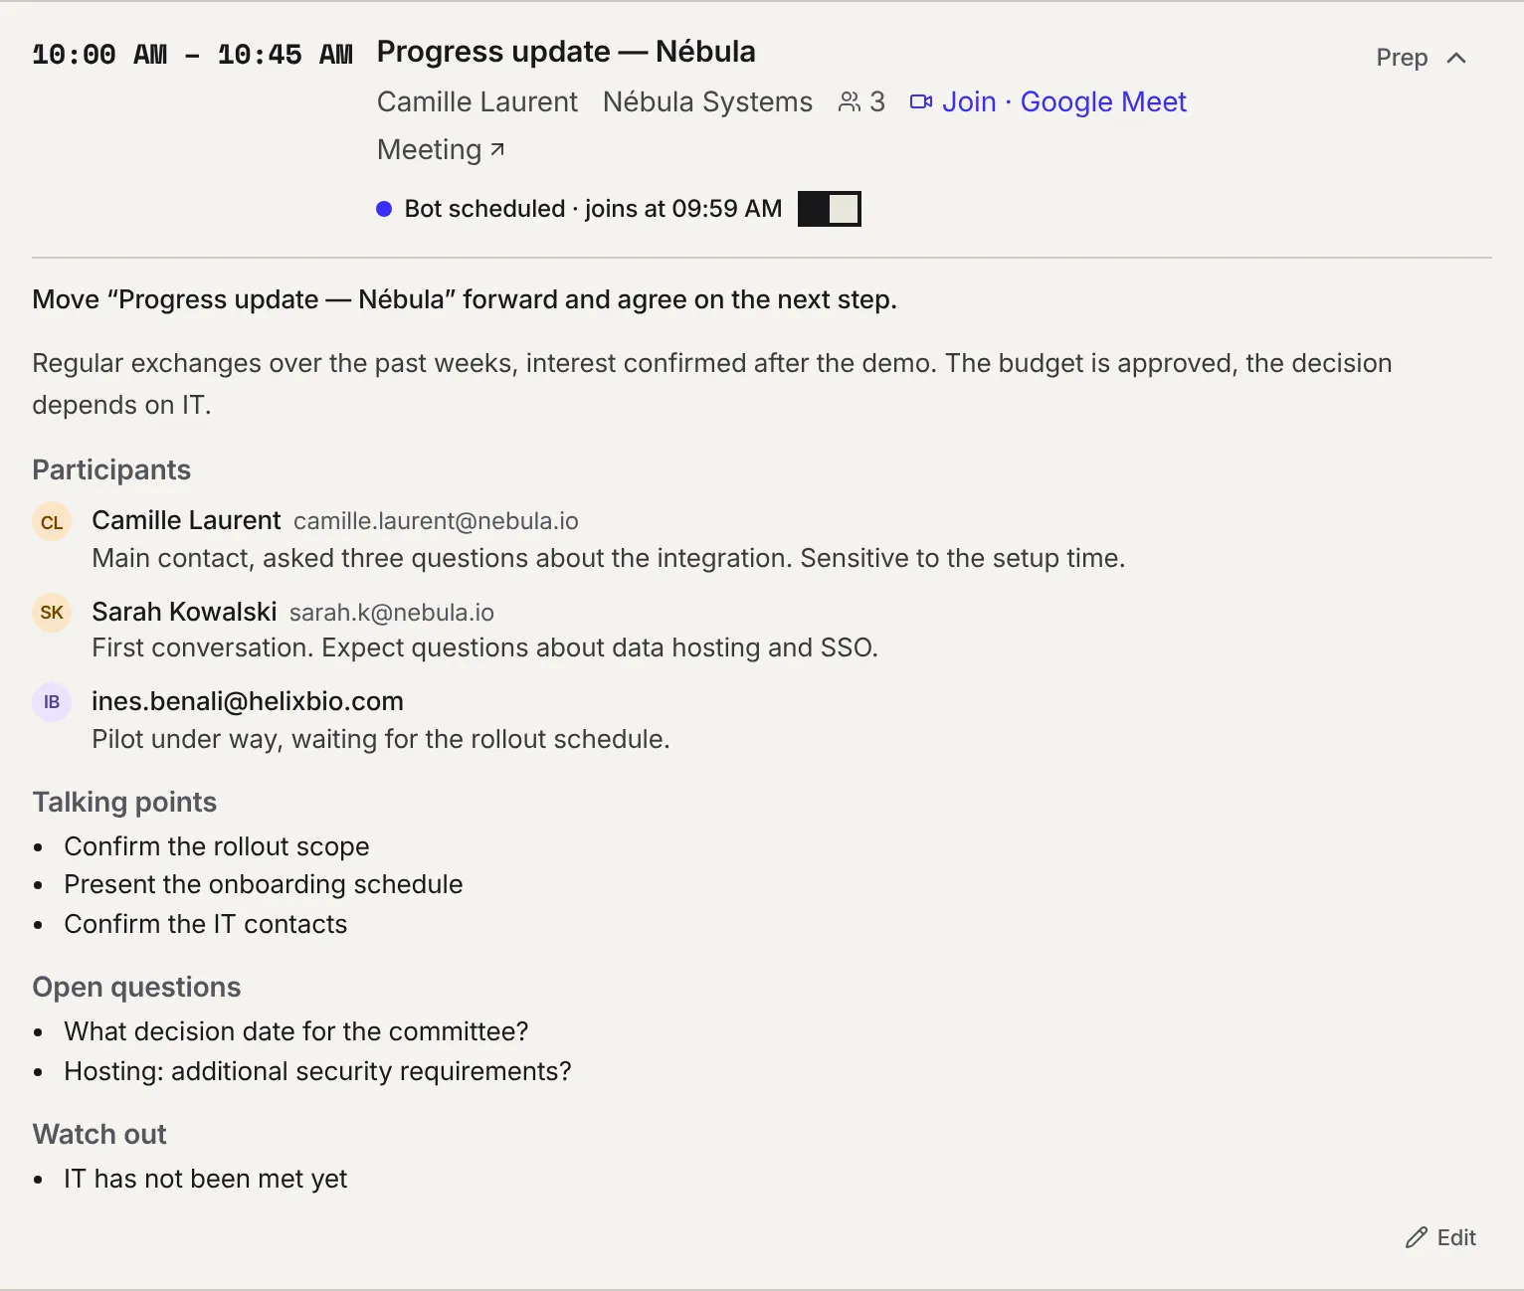Click "Present the onboarding schedule" item

[264, 884]
